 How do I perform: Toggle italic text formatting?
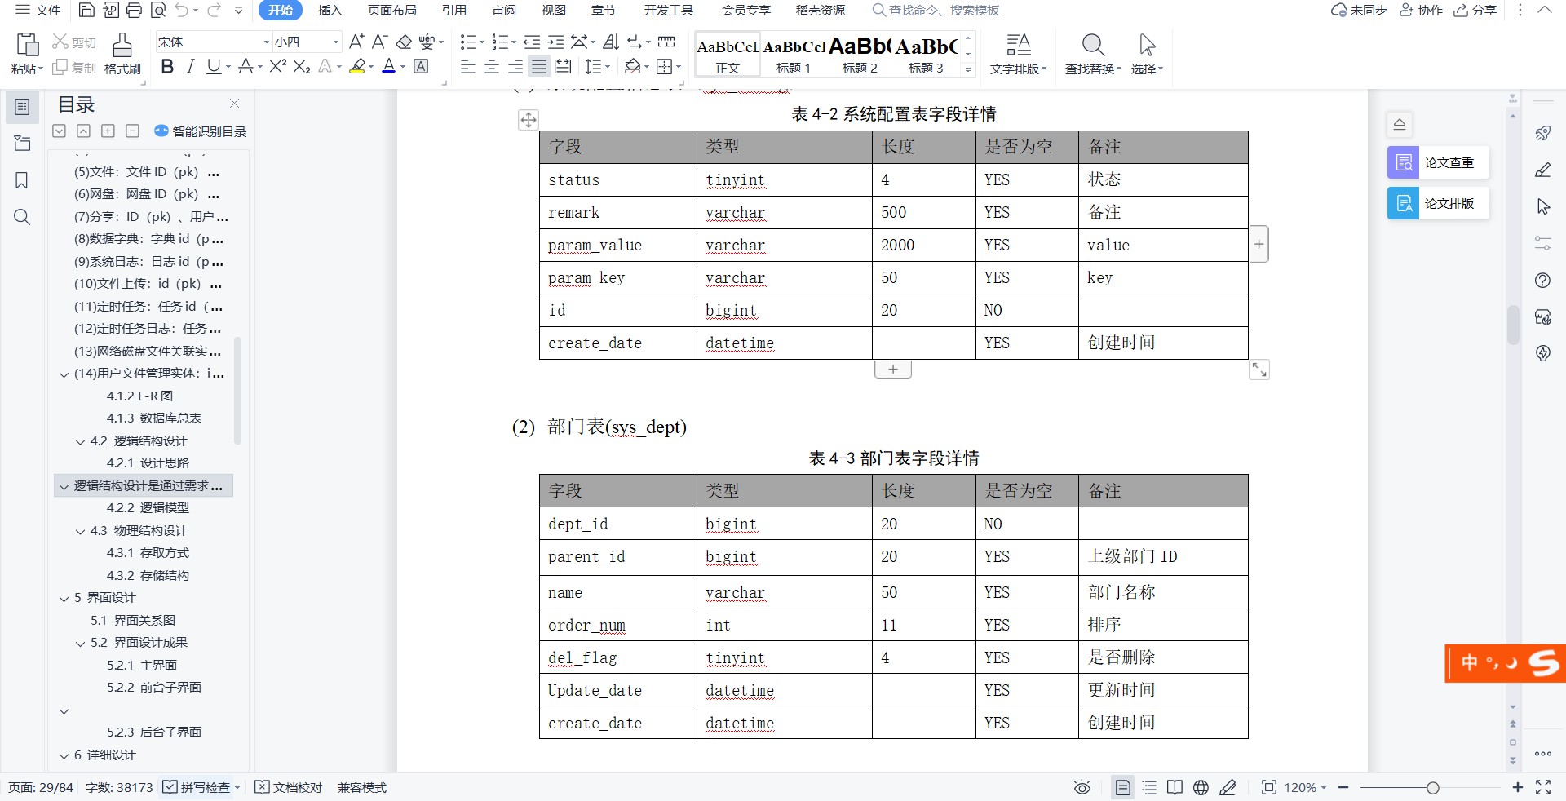tap(190, 67)
